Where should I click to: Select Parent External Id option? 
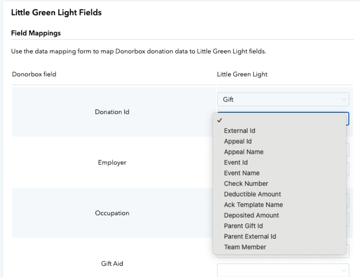[279, 236]
